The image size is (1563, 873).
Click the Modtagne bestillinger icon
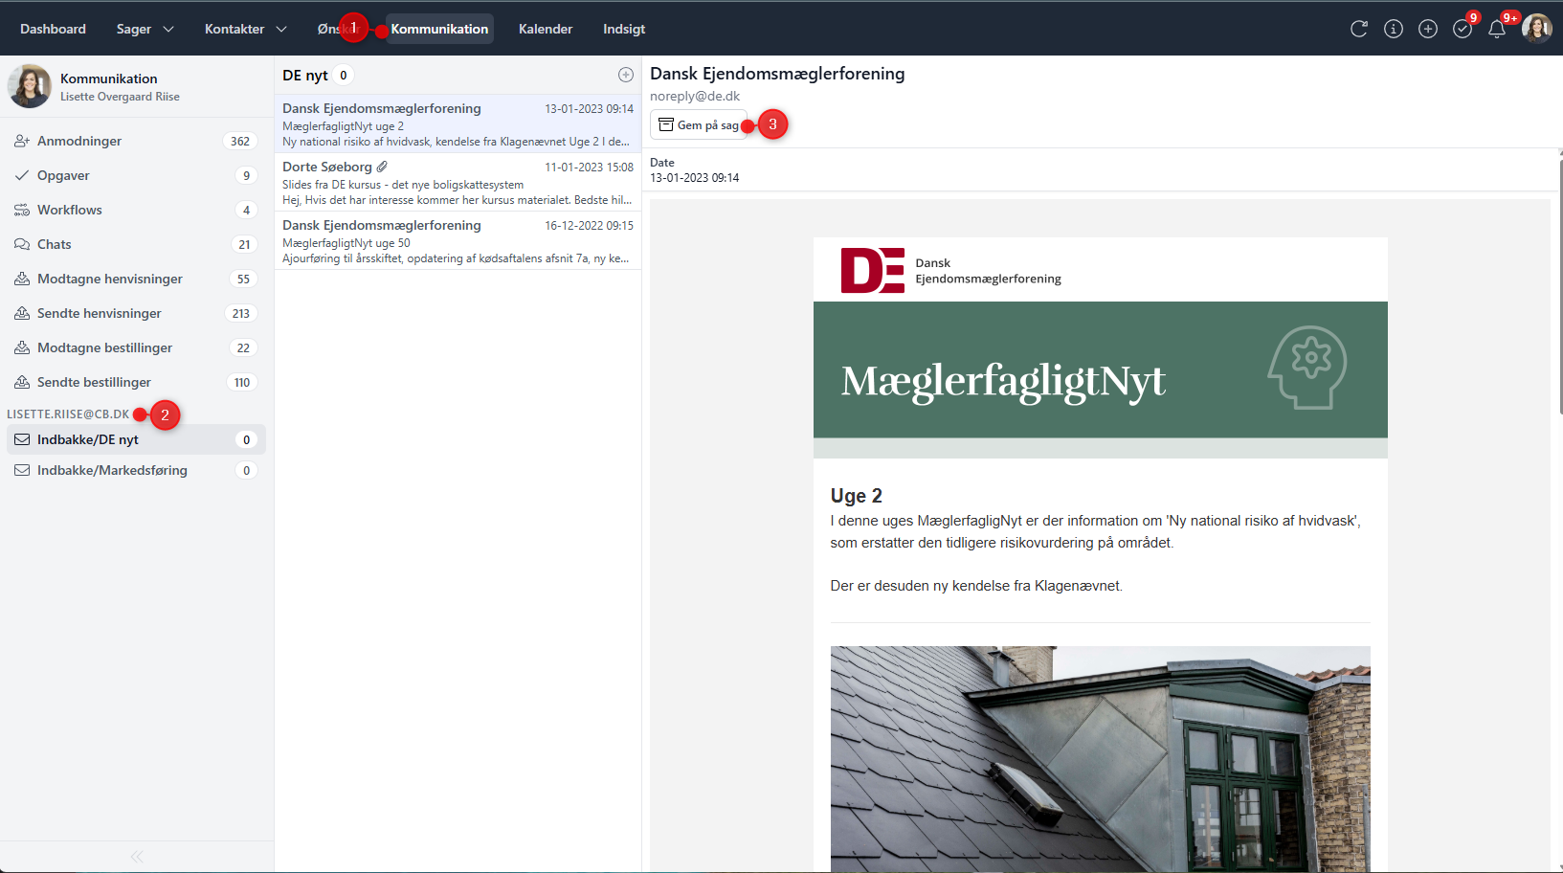point(22,347)
